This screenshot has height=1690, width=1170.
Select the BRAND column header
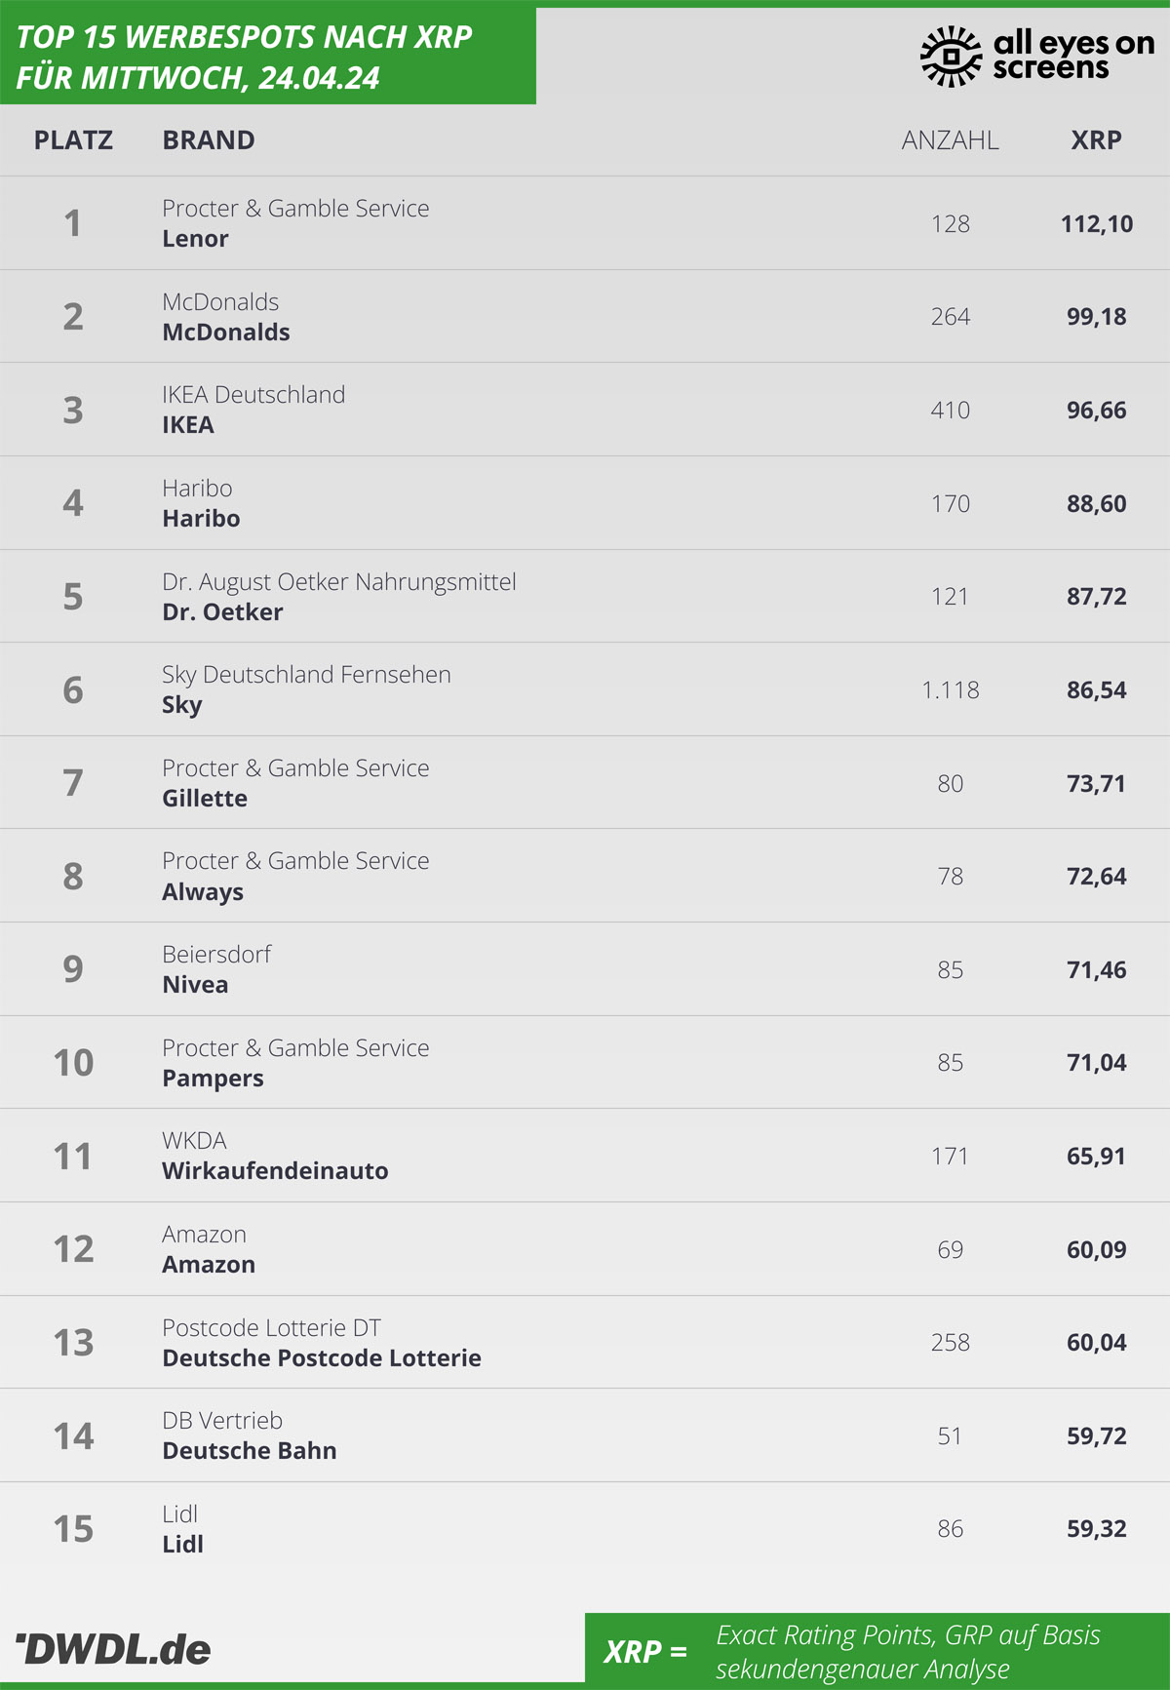click(209, 140)
